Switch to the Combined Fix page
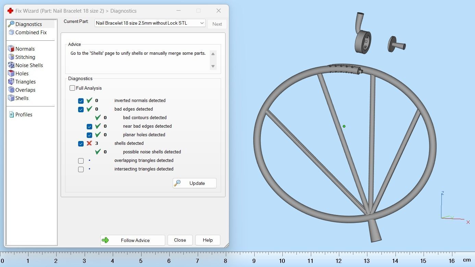The height and width of the screenshot is (267, 475). pyautogui.click(x=31, y=32)
